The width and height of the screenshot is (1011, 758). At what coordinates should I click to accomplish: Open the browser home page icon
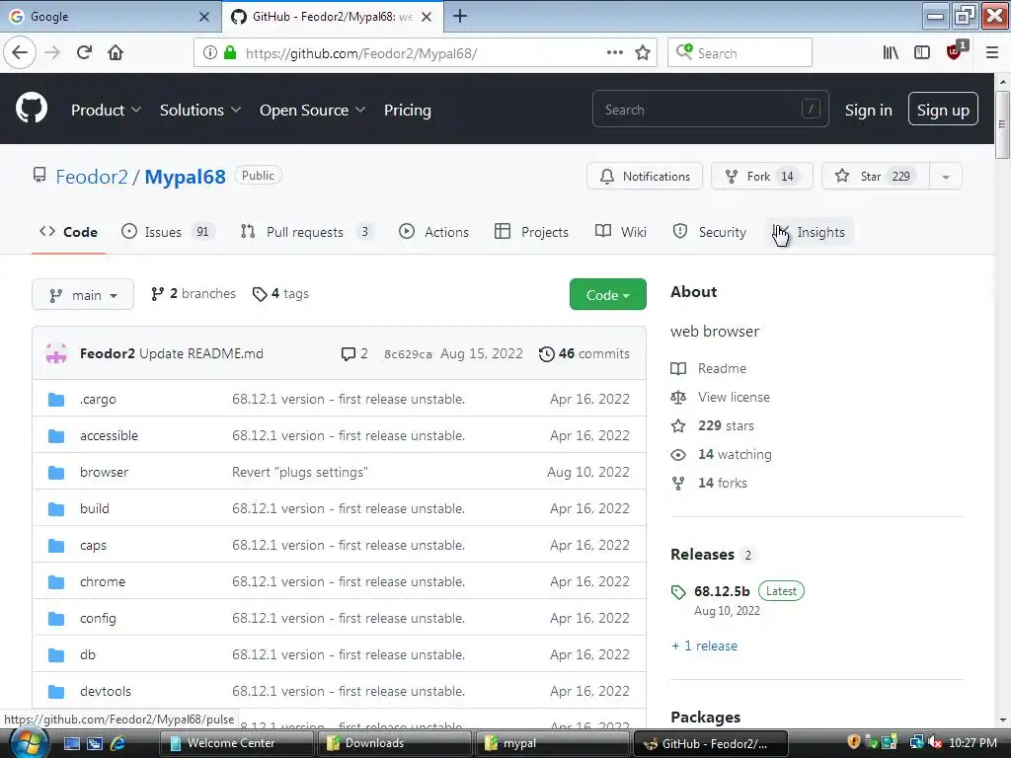click(116, 53)
